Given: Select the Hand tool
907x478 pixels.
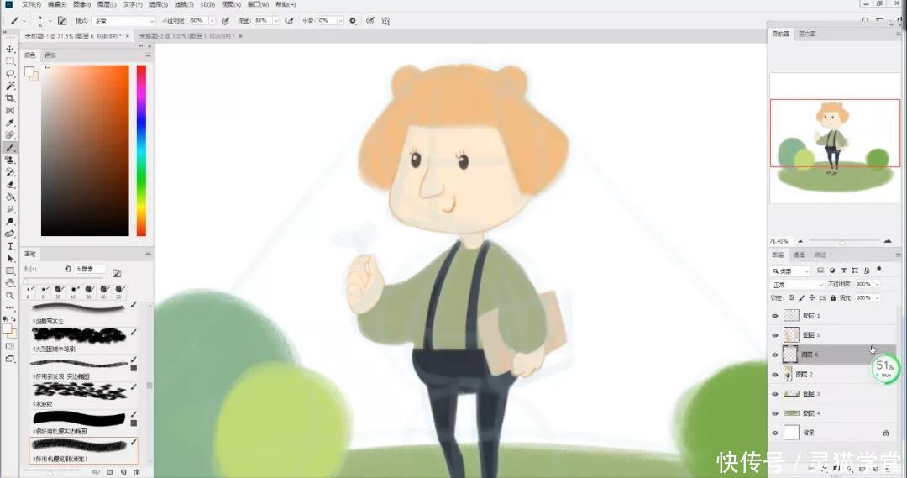Looking at the screenshot, I should (x=10, y=283).
